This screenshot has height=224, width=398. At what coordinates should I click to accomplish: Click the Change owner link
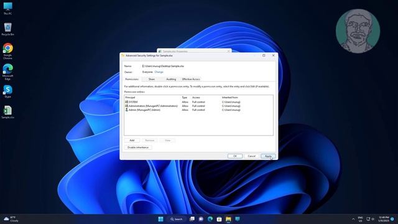(x=159, y=72)
